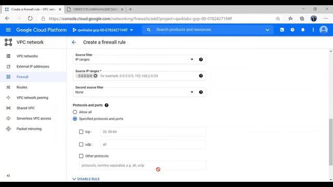The width and height of the screenshot is (333, 187).
Task: Open the browser profile avatar
Action: (314, 19)
